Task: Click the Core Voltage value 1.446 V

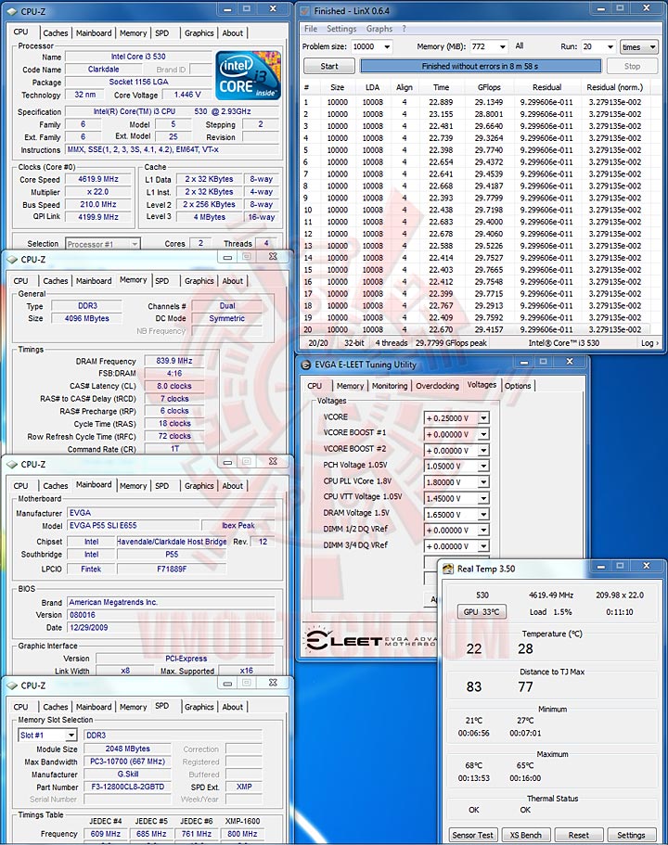Action: [x=187, y=95]
